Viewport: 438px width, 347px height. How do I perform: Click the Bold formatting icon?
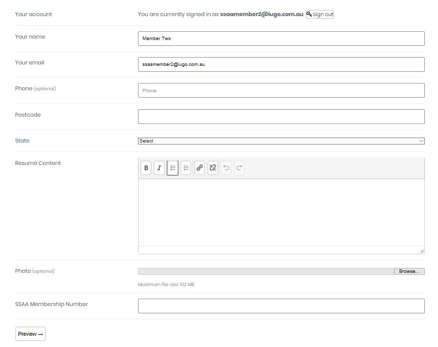(146, 168)
